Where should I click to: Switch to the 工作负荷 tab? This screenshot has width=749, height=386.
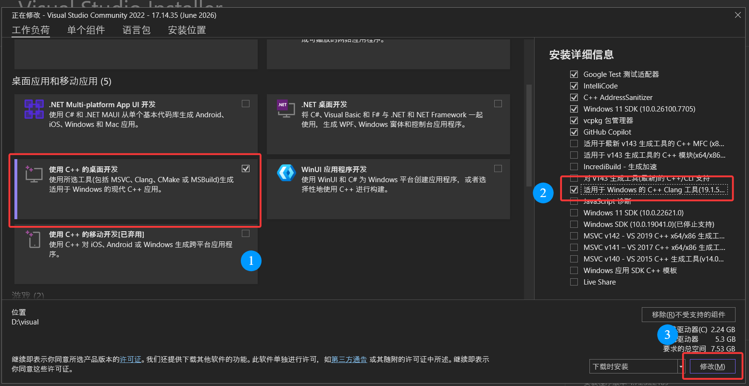coord(31,30)
